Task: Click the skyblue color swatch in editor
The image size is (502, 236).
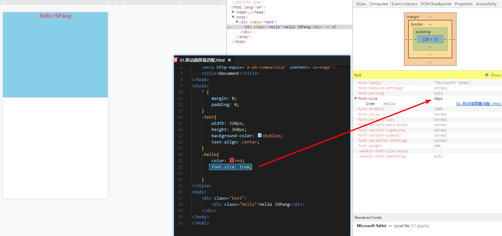Action: pos(260,136)
